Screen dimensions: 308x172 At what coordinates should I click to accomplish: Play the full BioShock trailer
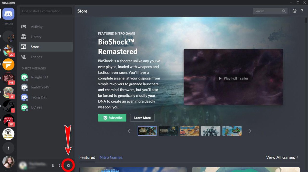[x=233, y=78]
